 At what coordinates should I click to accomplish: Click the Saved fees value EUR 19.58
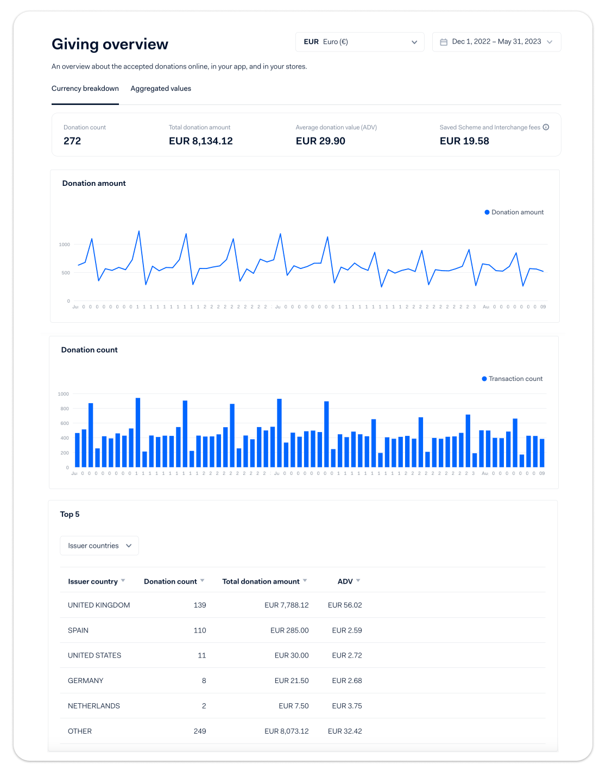click(464, 141)
